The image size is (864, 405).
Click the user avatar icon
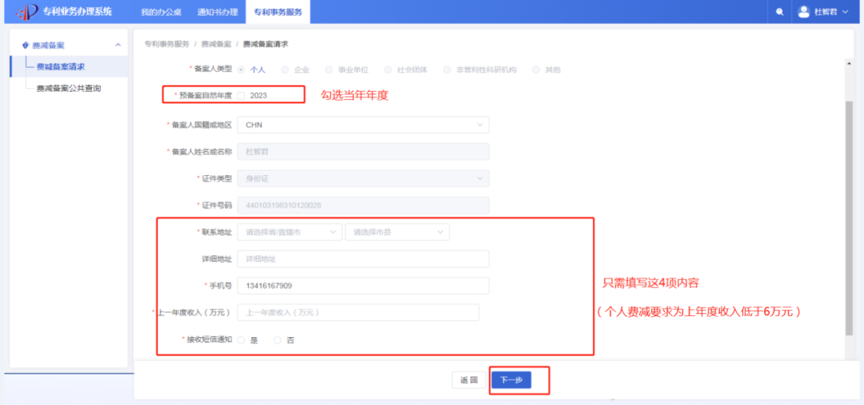(803, 11)
